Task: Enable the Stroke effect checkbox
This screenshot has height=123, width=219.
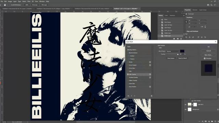Action: (128, 62)
